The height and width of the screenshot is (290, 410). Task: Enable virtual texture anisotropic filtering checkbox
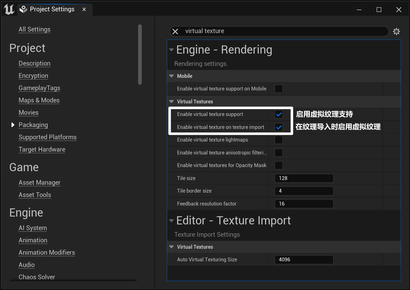click(279, 153)
